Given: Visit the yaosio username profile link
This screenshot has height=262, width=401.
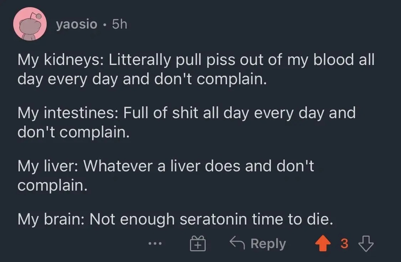Looking at the screenshot, I should 76,24.
